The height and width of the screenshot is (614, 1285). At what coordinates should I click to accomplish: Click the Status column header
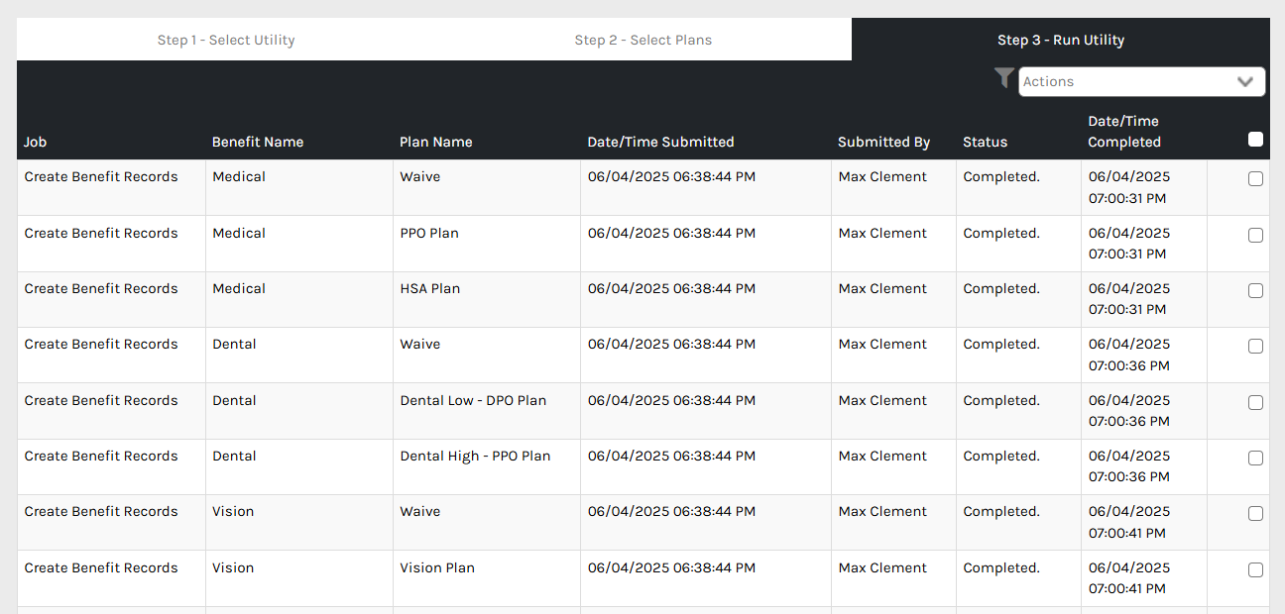(985, 143)
